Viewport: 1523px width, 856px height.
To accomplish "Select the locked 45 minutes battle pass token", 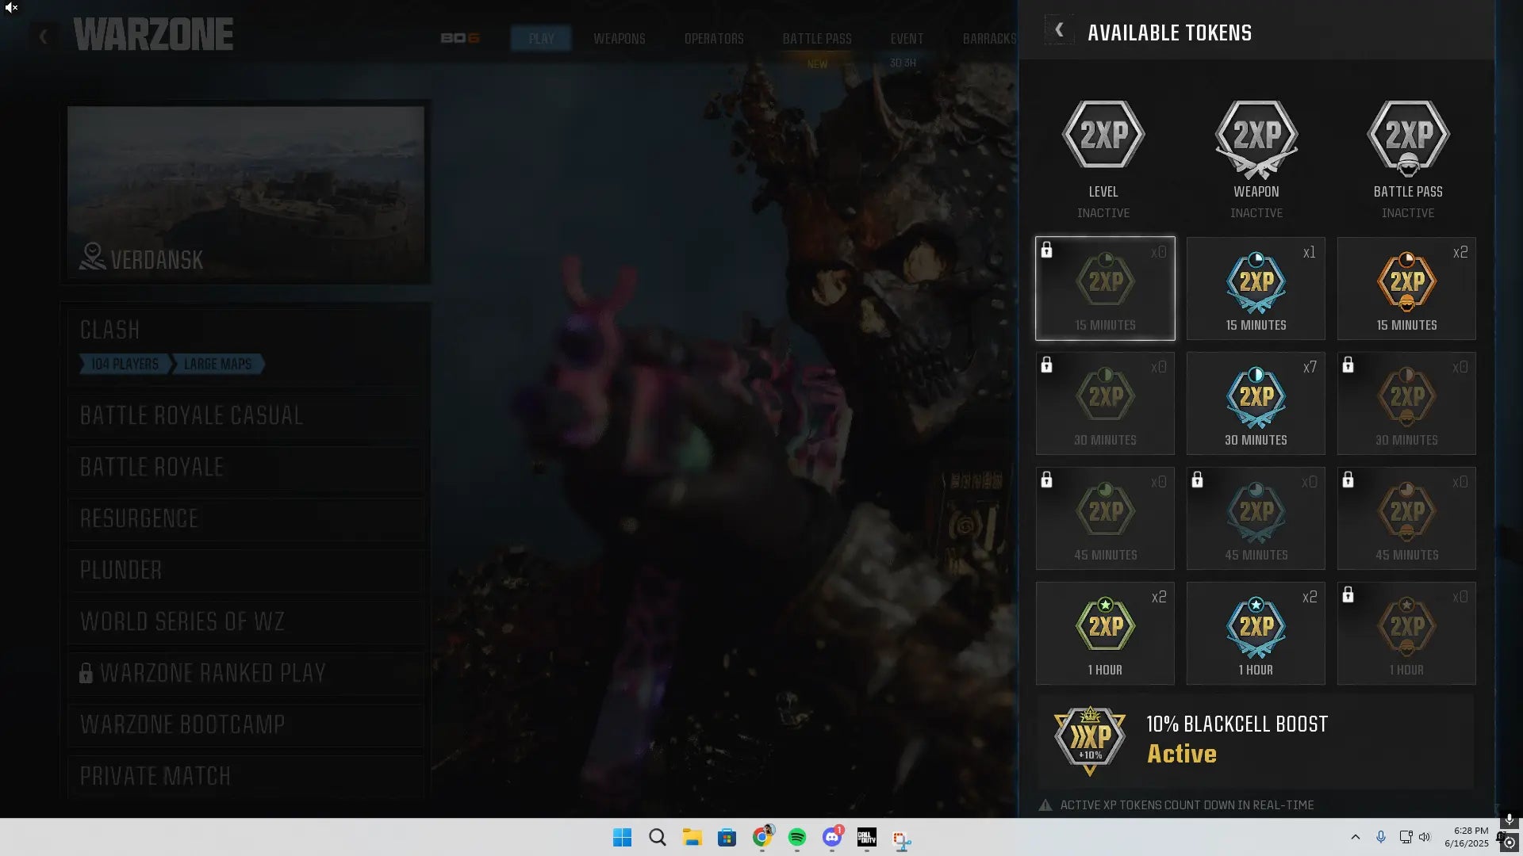I will point(1406,518).
